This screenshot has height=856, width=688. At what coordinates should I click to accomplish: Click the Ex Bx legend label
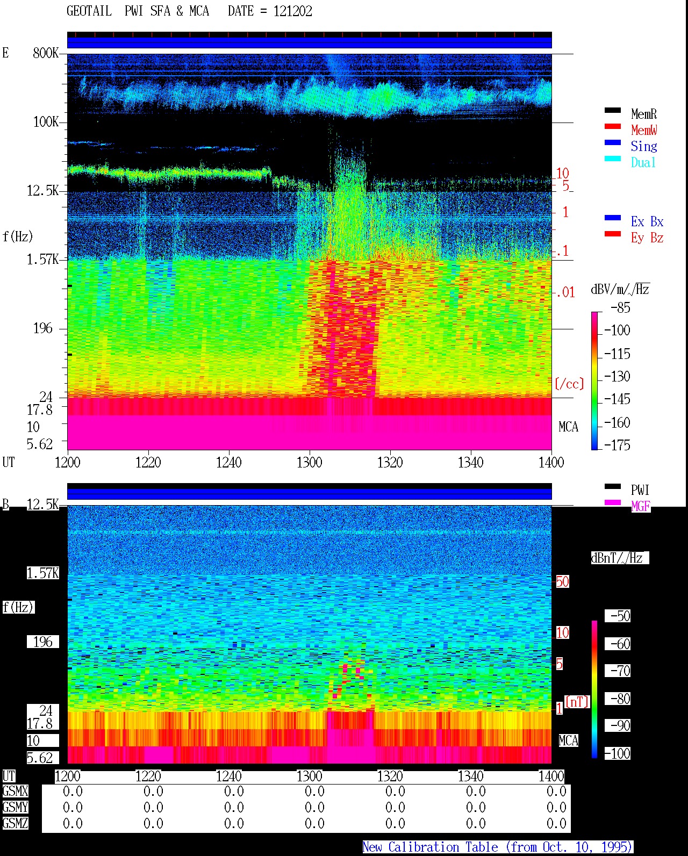pyautogui.click(x=647, y=221)
